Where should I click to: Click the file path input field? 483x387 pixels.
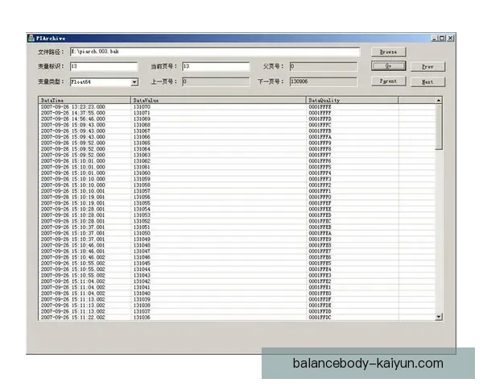[x=213, y=52]
